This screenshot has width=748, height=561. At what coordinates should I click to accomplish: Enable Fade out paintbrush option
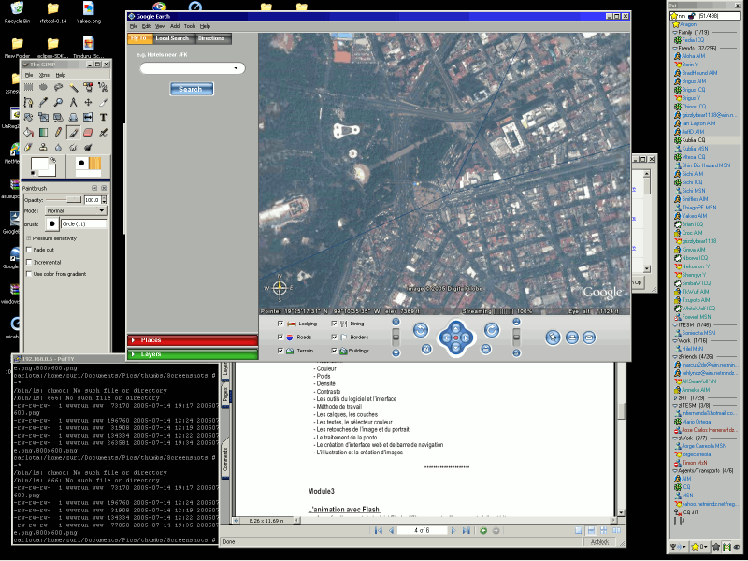pos(27,250)
